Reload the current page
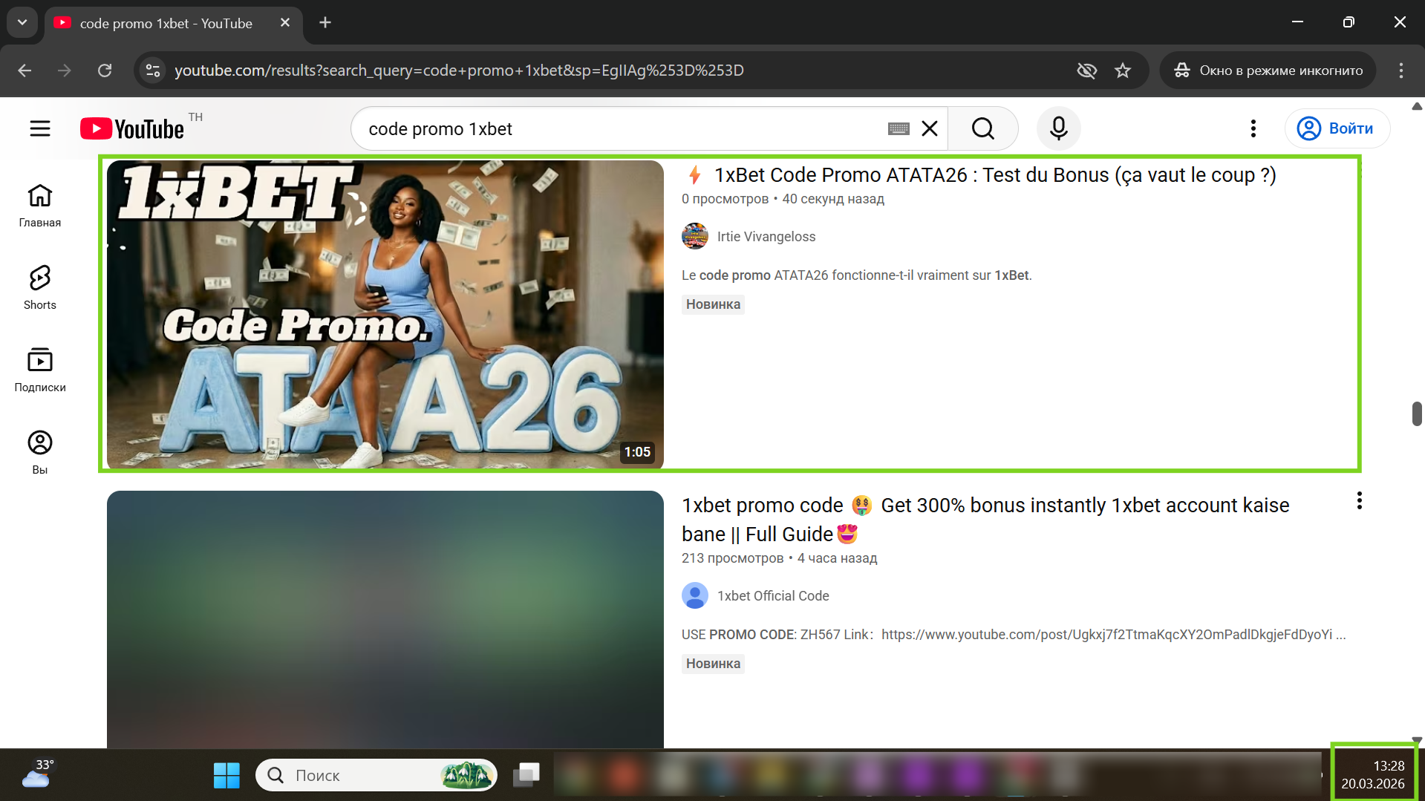The height and width of the screenshot is (801, 1425). 105,71
